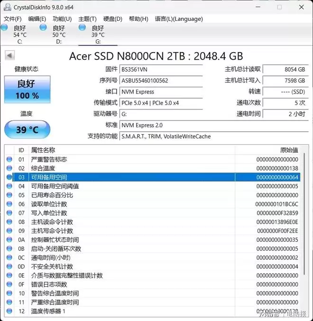Open the 语言(Language) menu
The width and height of the screenshot is (313, 321).
179,19
